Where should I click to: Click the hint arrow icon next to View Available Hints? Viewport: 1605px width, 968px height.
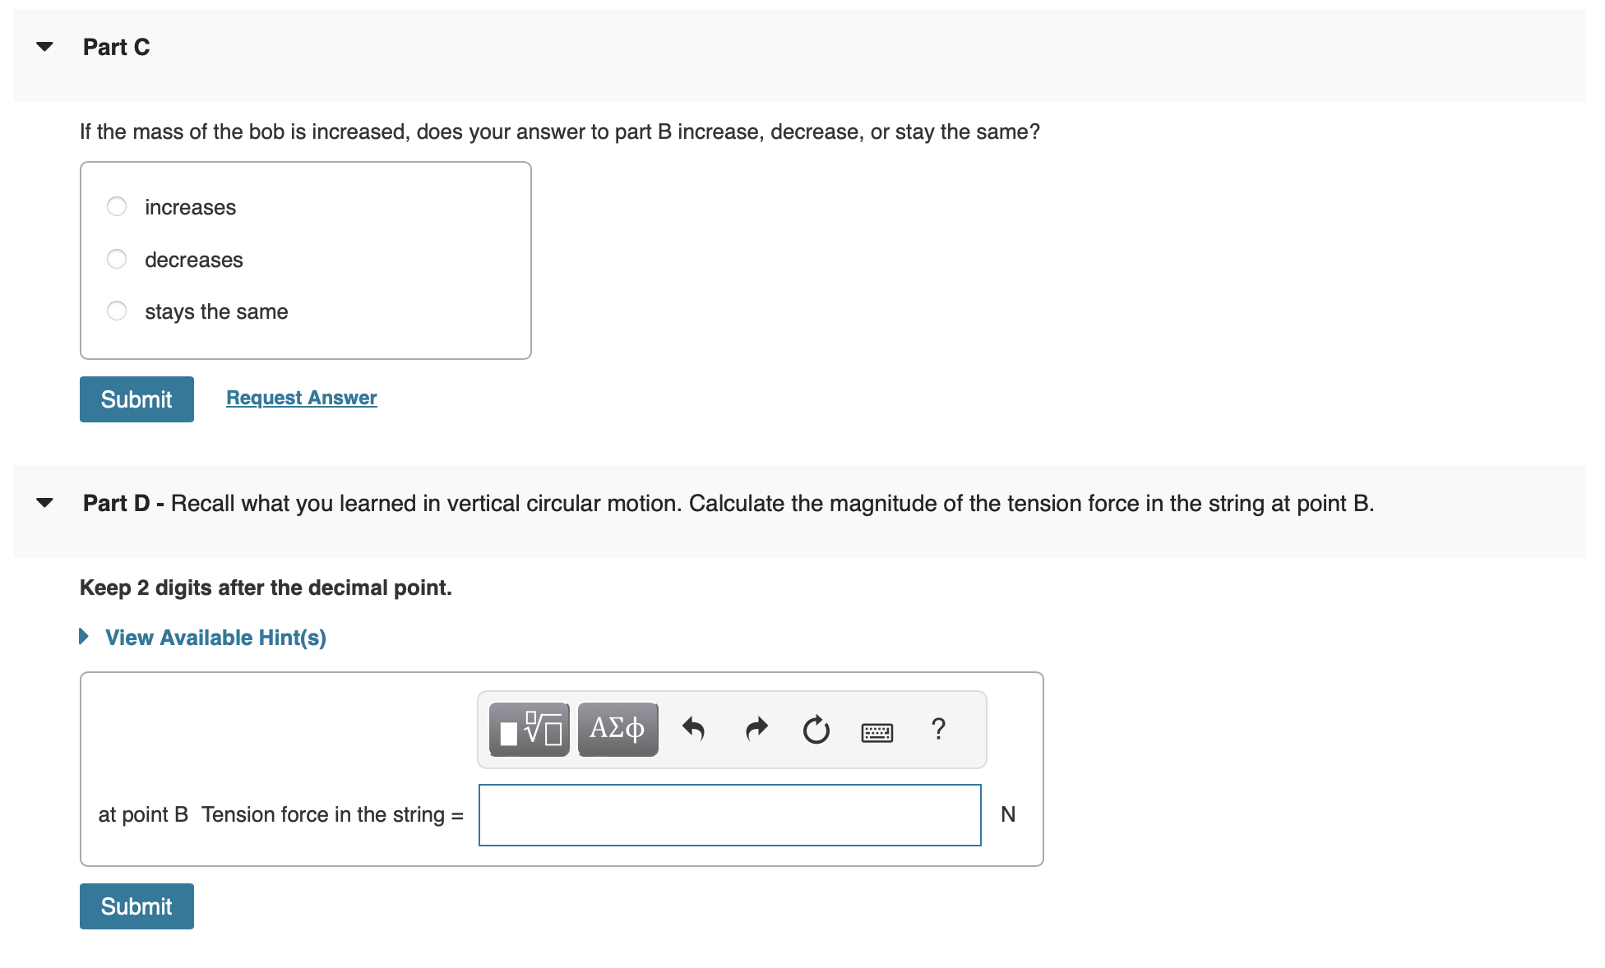click(x=83, y=635)
